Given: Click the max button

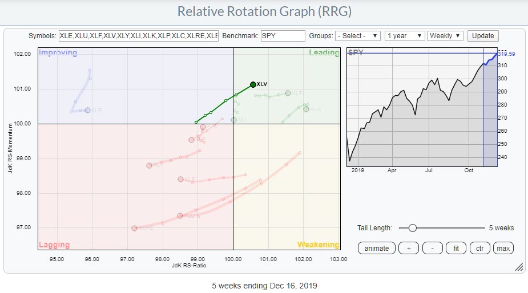Looking at the screenshot, I should pyautogui.click(x=502, y=248).
